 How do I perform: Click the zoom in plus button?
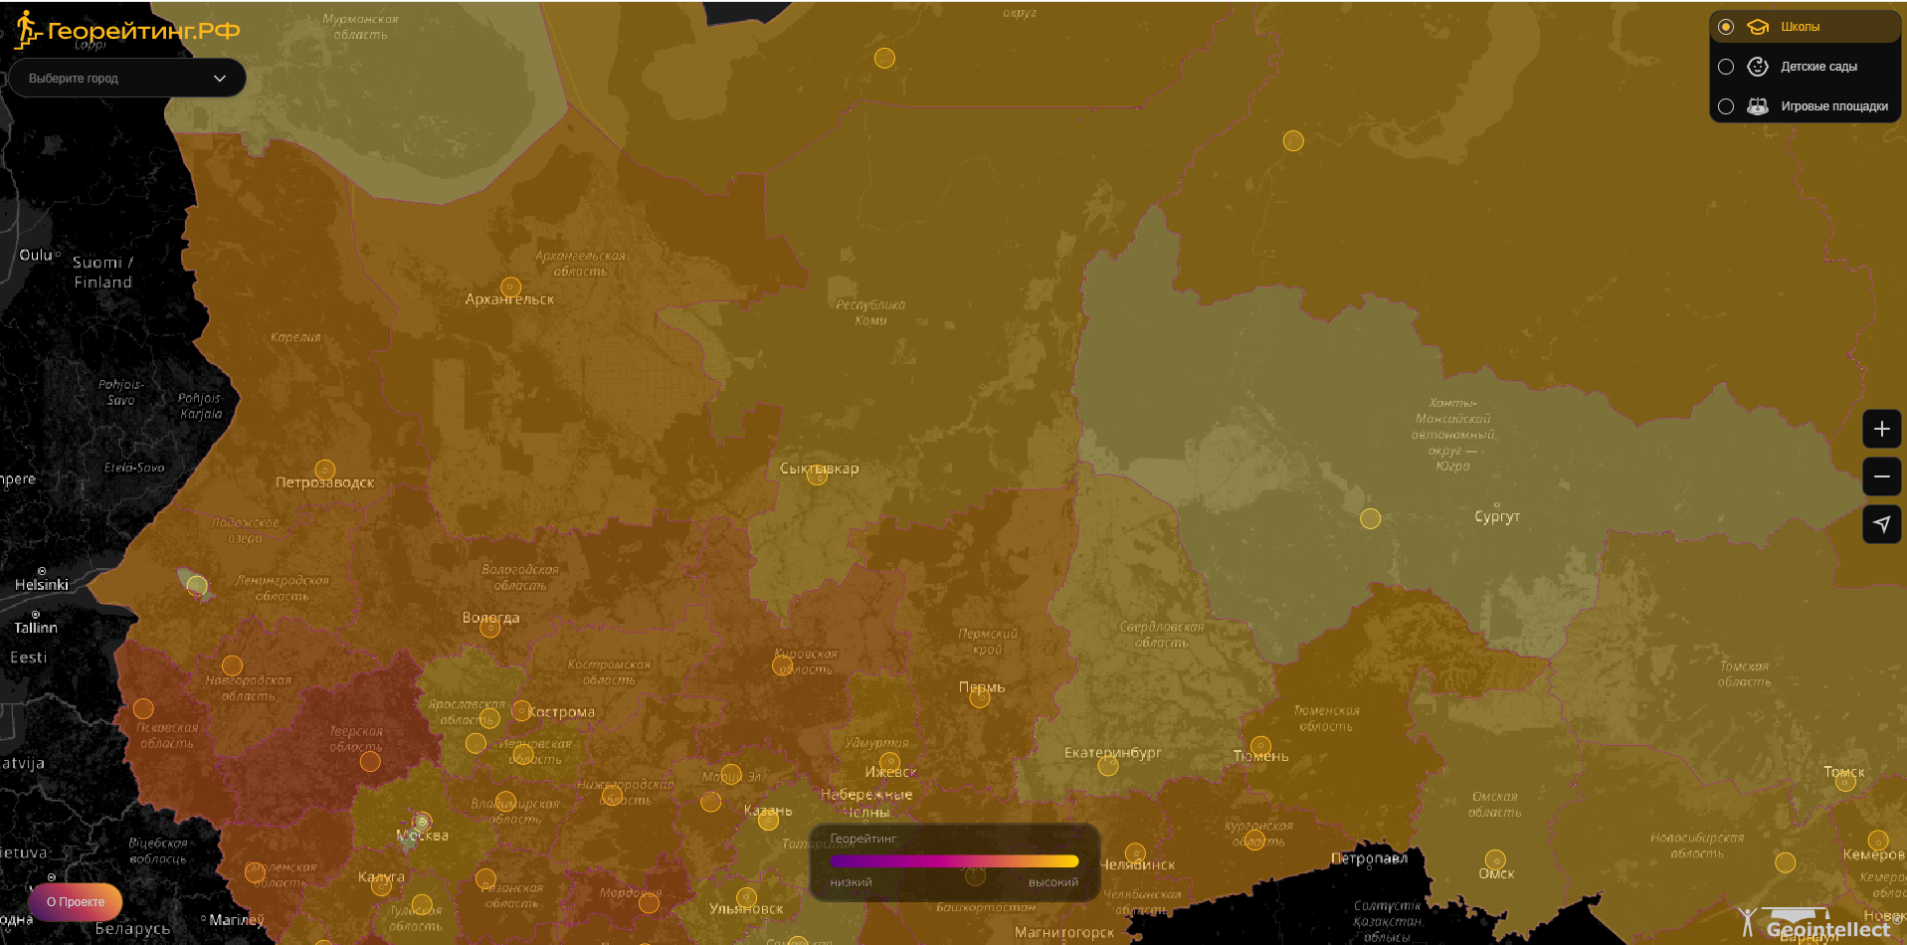point(1881,429)
